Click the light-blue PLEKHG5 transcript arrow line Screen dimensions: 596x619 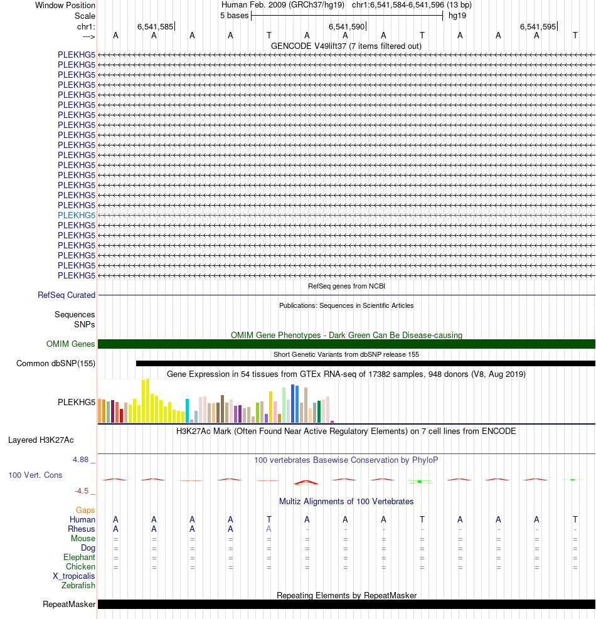pos(346,215)
